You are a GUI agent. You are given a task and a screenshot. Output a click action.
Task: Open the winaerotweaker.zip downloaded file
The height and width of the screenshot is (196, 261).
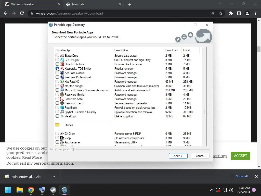click(x=26, y=177)
